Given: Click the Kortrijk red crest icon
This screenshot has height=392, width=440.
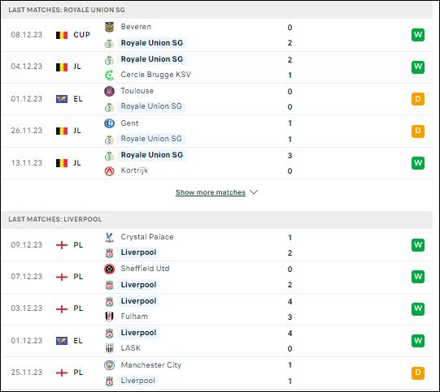Looking at the screenshot, I should [x=109, y=170].
